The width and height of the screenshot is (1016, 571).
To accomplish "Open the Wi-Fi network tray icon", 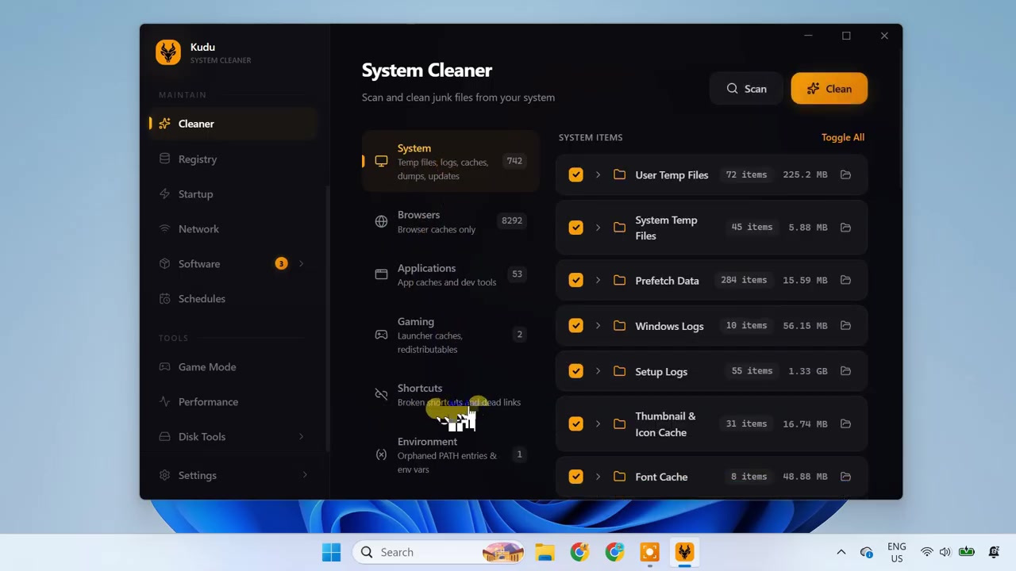I will tap(926, 552).
